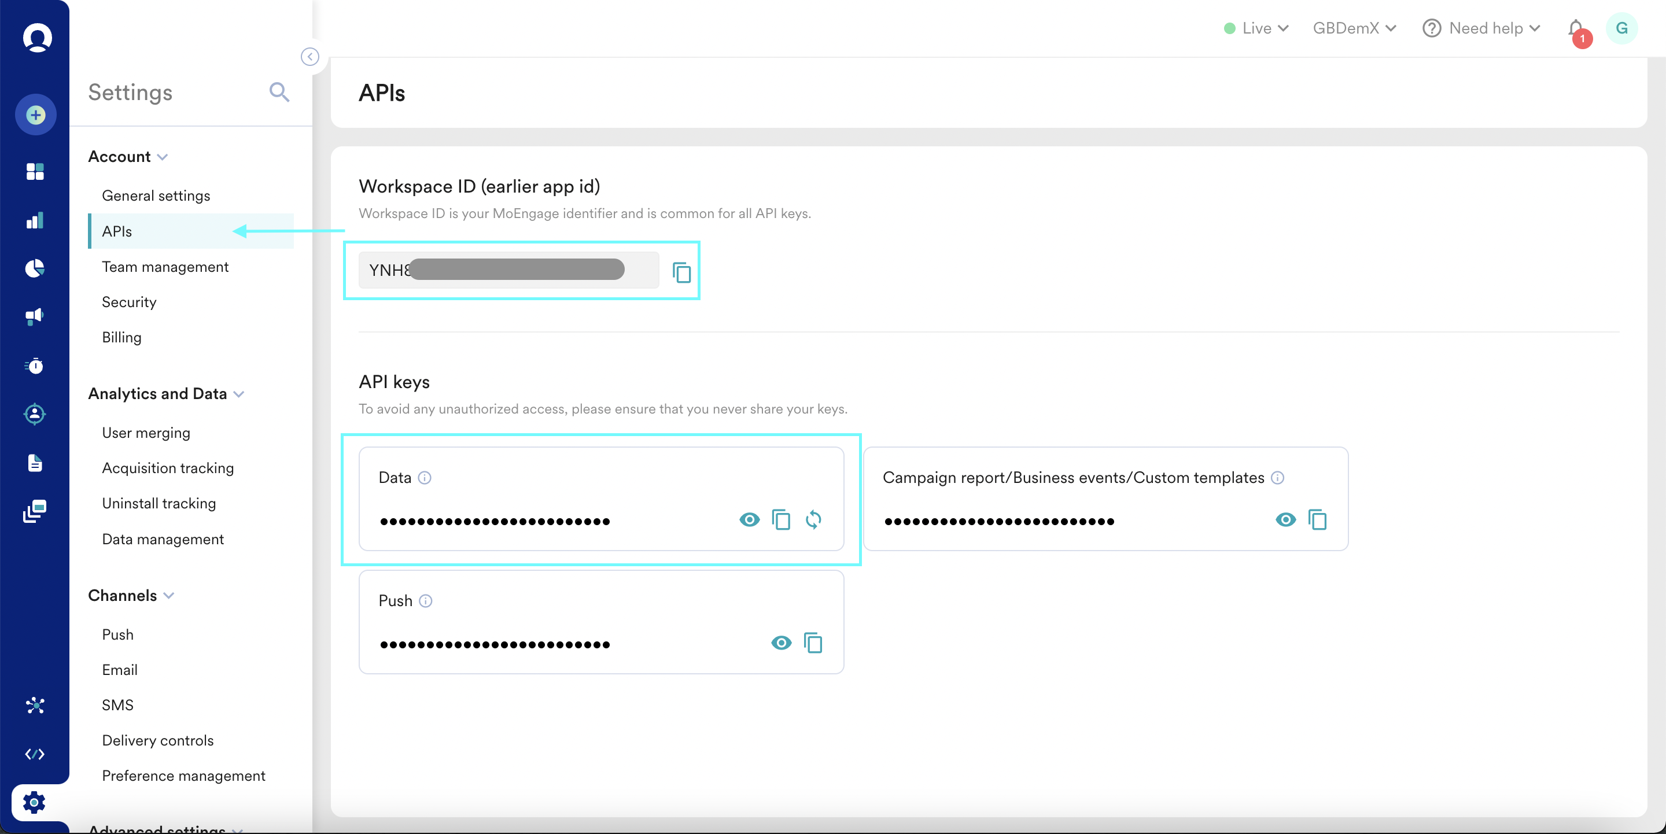Expand the GBDemX workspace dropdown

pyautogui.click(x=1354, y=28)
